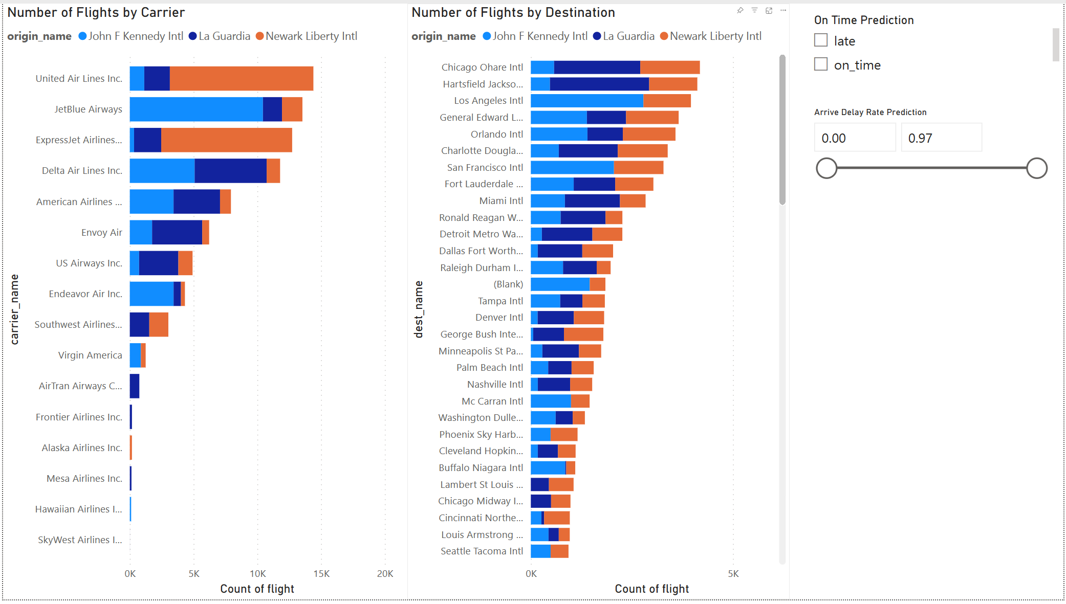Enable the 'late' On Time Prediction checkbox

[x=818, y=41]
